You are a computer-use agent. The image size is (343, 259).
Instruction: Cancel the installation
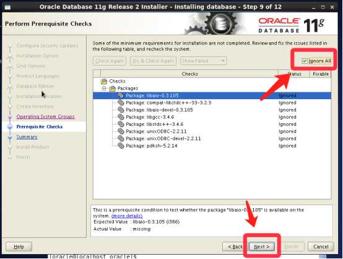321,247
